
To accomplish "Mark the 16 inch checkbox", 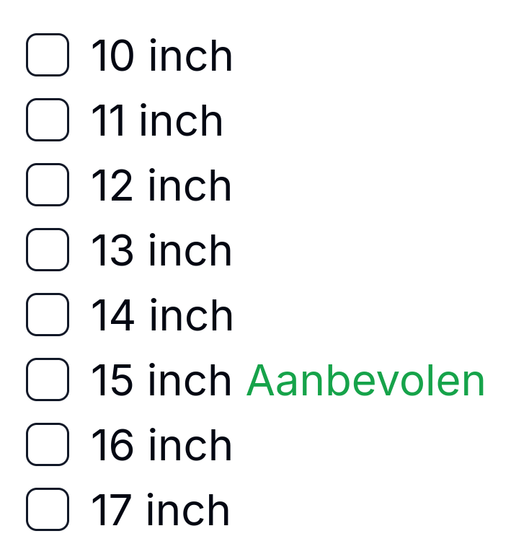I will 48,444.
